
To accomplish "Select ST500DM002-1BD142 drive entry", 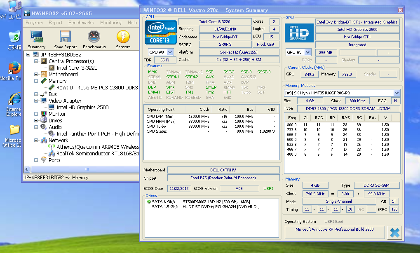I will pyautogui.click(x=216, y=201).
